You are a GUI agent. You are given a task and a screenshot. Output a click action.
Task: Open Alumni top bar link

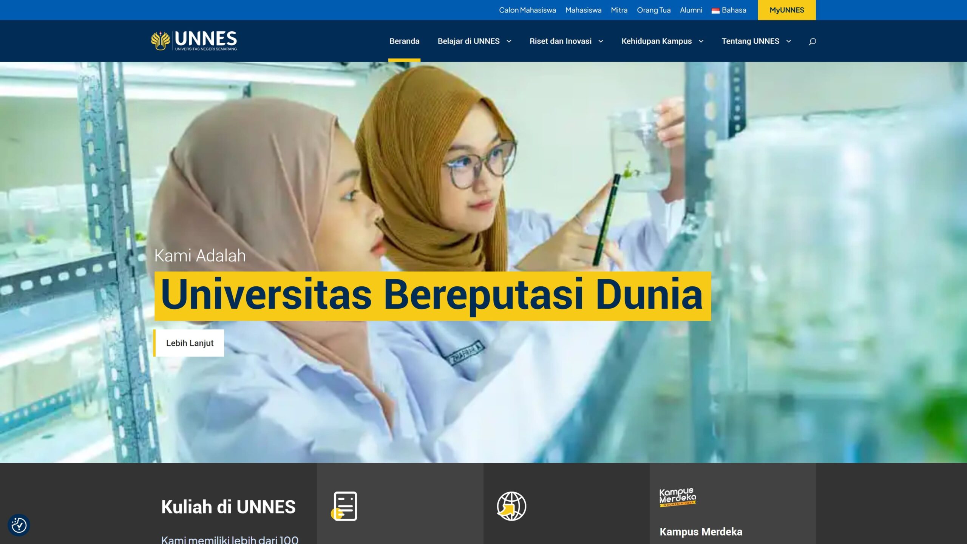coord(691,10)
